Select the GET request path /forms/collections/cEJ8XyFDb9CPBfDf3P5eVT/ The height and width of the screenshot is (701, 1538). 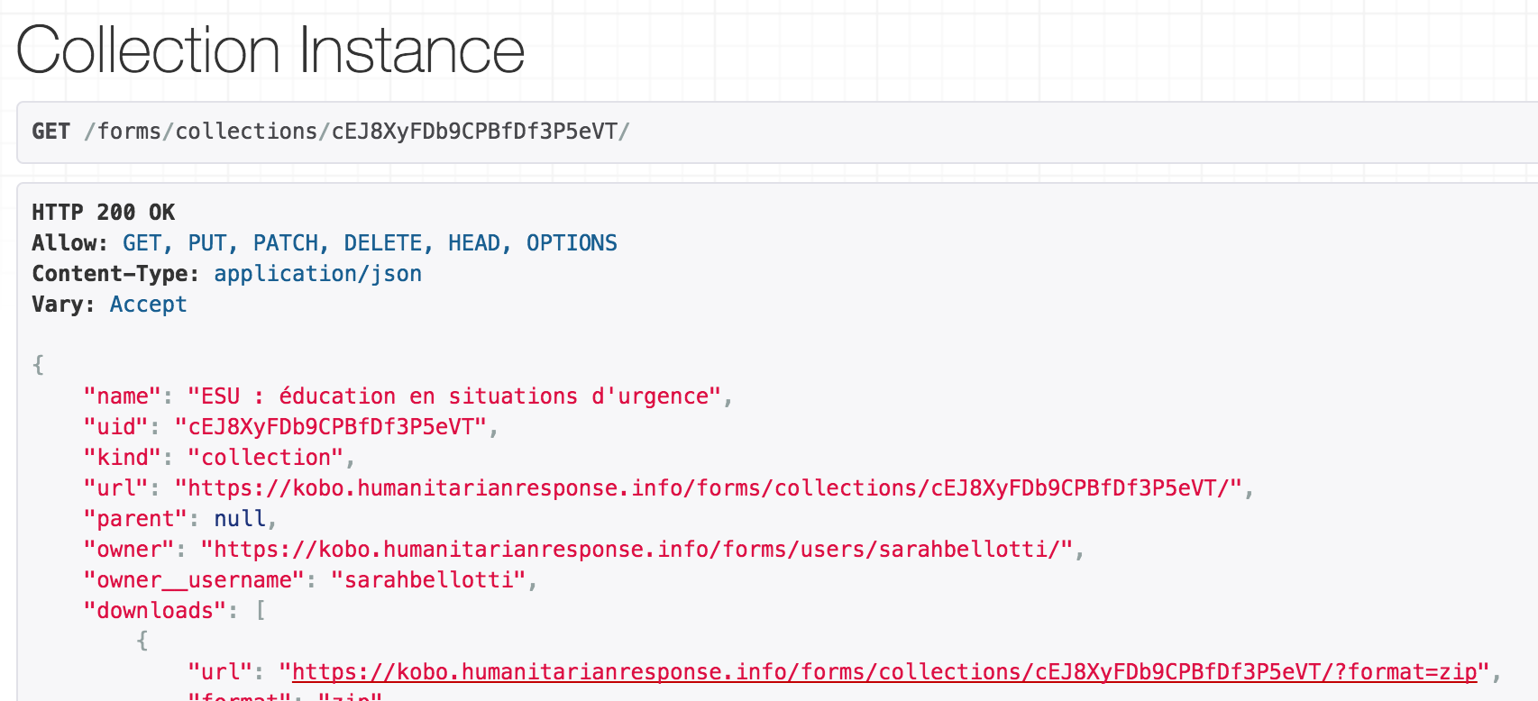357,131
